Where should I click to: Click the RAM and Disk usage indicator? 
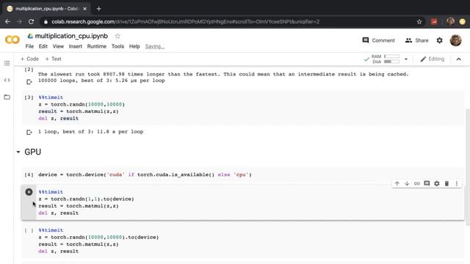385,59
